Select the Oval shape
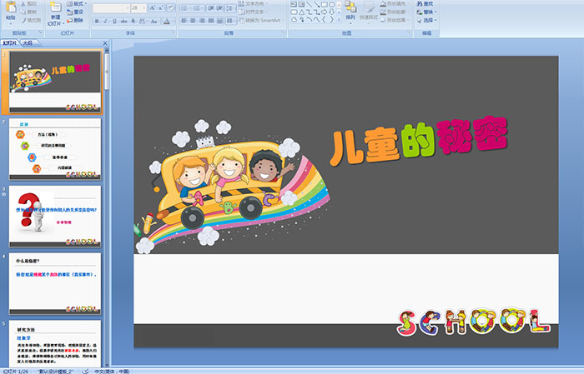This screenshot has width=584, height=374. [331, 4]
